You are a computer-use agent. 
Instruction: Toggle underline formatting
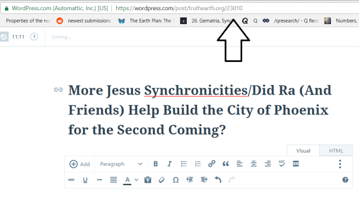click(x=85, y=180)
